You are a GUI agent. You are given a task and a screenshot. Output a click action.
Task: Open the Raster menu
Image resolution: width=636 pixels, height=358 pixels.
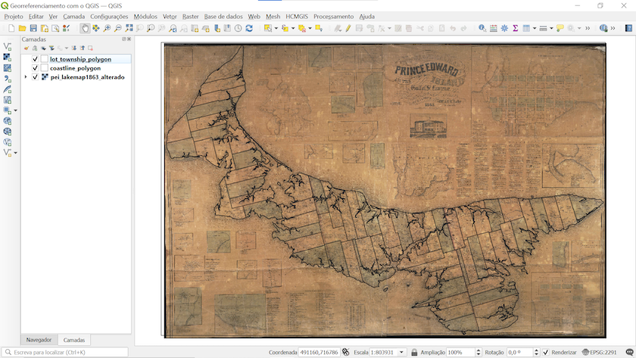click(190, 16)
